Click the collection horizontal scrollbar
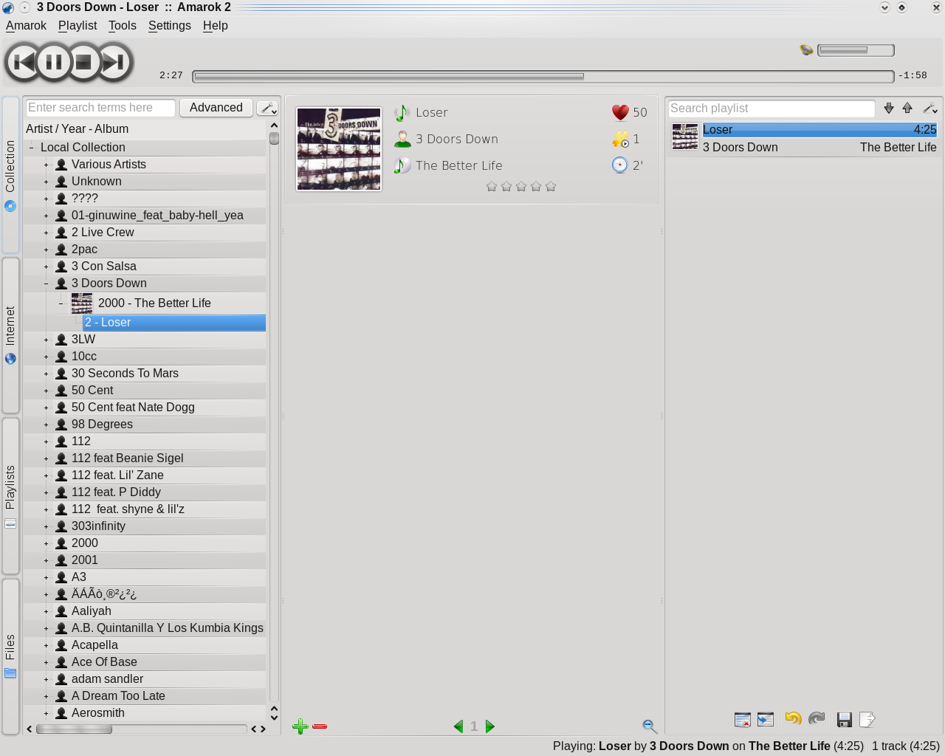This screenshot has width=945, height=756. point(141,729)
